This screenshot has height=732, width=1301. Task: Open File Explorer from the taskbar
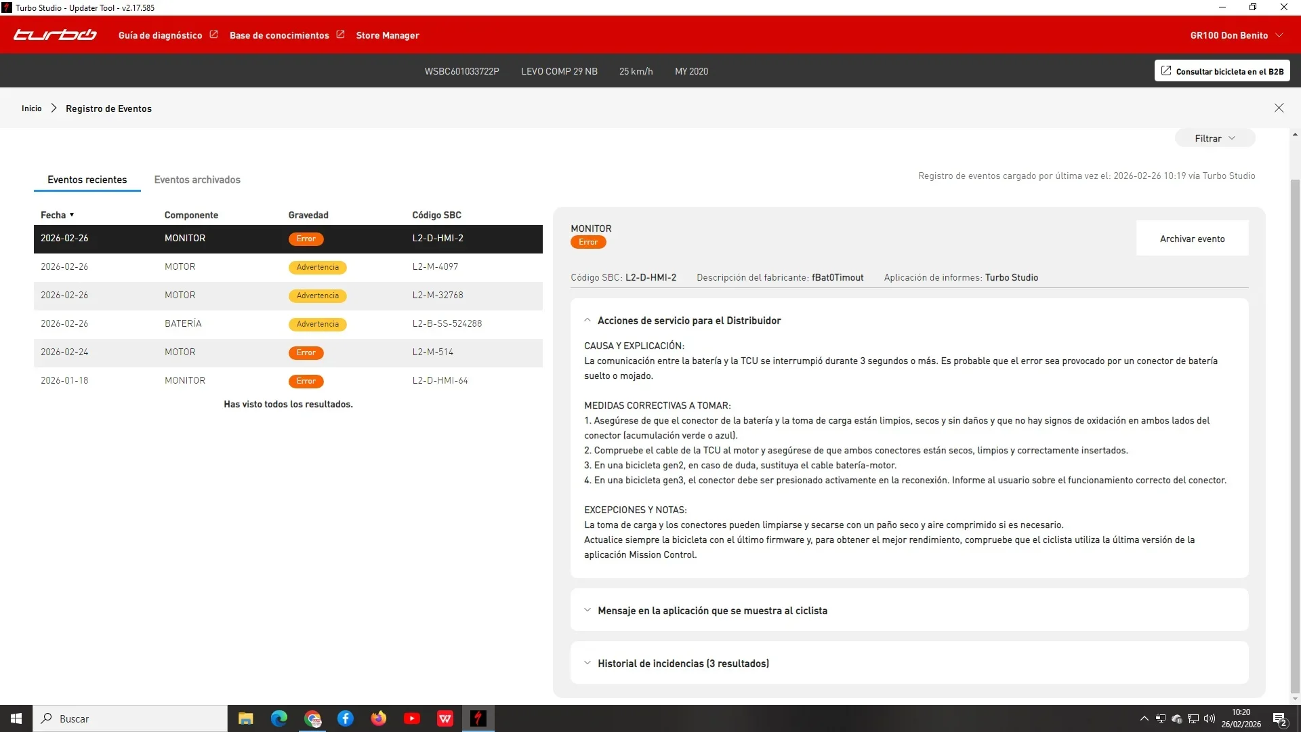pyautogui.click(x=245, y=718)
